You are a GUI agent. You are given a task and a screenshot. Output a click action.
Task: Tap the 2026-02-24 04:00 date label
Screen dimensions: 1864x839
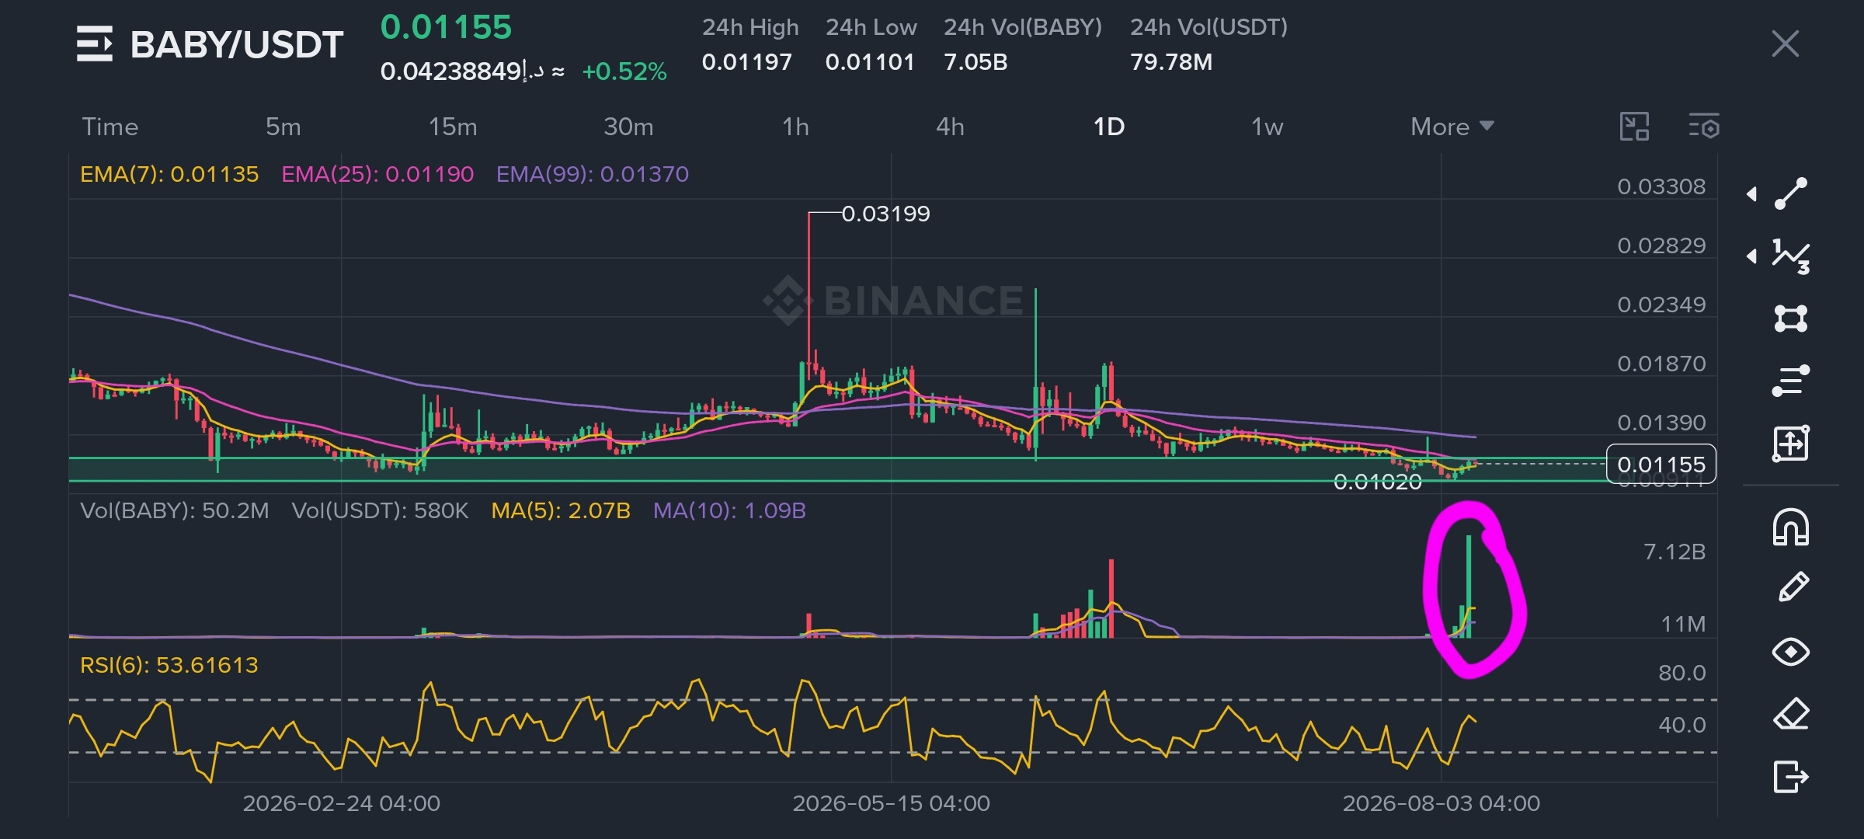[x=341, y=803]
